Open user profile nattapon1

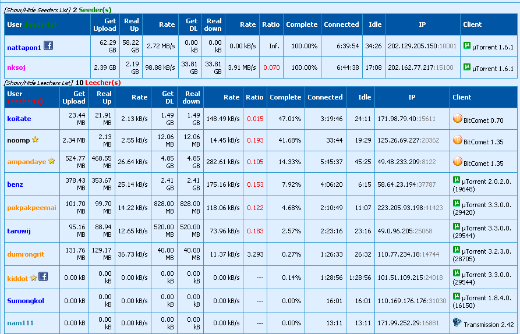24,48
